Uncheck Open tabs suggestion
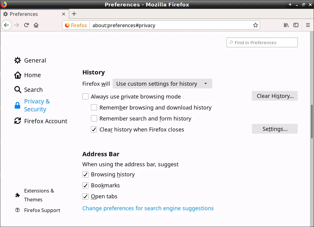314x227 pixels. (x=85, y=196)
